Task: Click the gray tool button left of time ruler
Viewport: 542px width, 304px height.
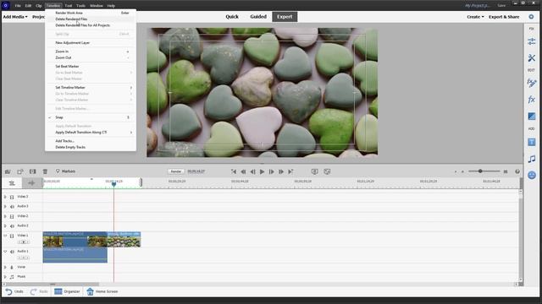Action: pyautogui.click(x=31, y=183)
